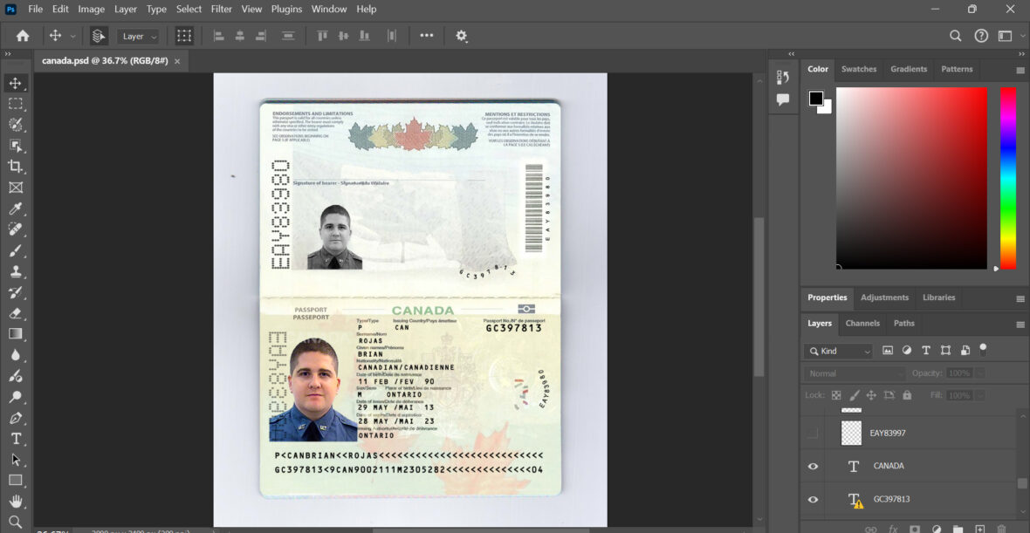
Task: Open the Opacity slider dropdown arrow
Action: coord(979,372)
